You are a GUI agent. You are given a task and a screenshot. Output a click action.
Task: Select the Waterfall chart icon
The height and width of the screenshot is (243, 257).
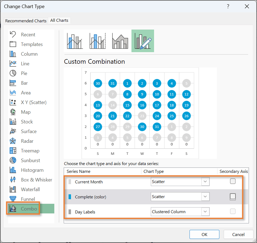pos(13,189)
